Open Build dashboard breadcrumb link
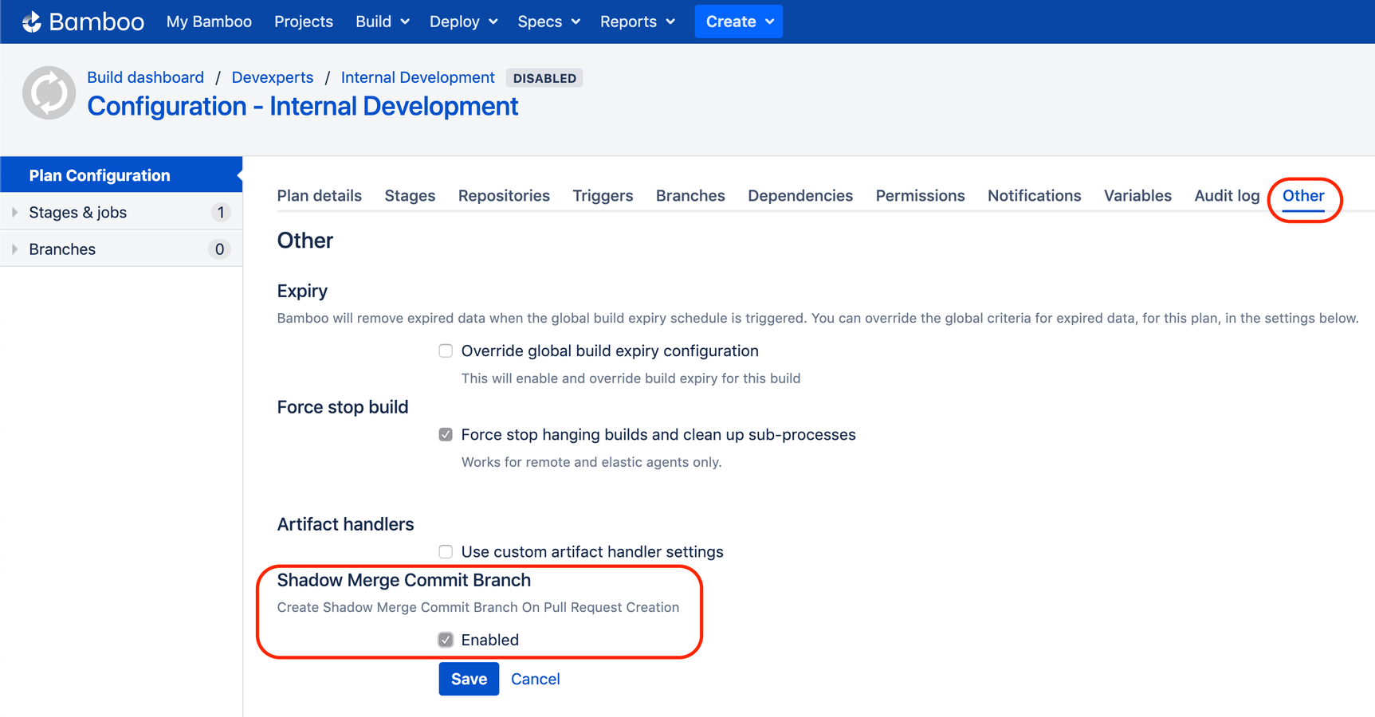 [x=145, y=77]
